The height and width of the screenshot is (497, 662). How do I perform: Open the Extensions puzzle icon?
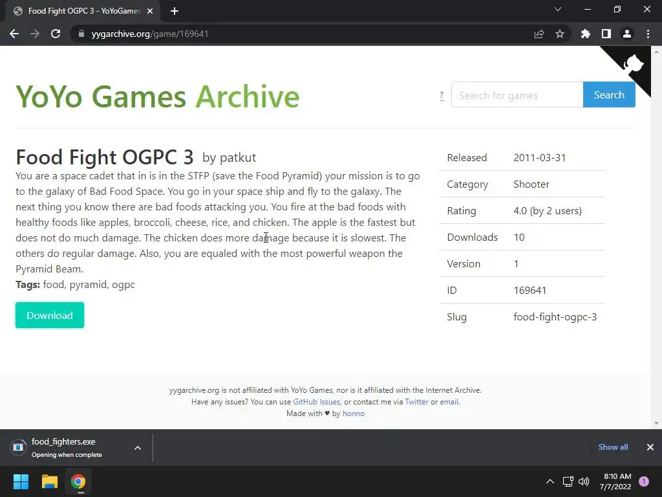(x=586, y=34)
